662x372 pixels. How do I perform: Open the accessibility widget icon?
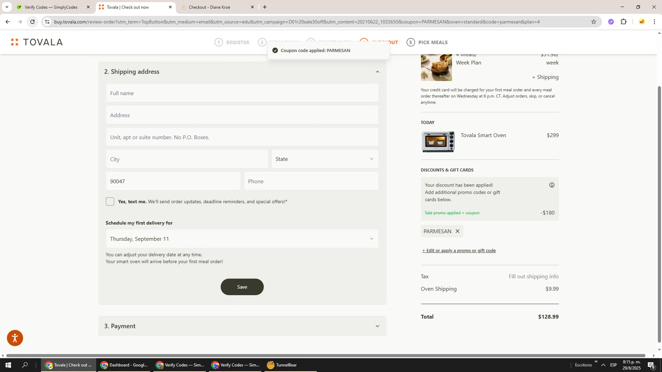[x=15, y=338]
